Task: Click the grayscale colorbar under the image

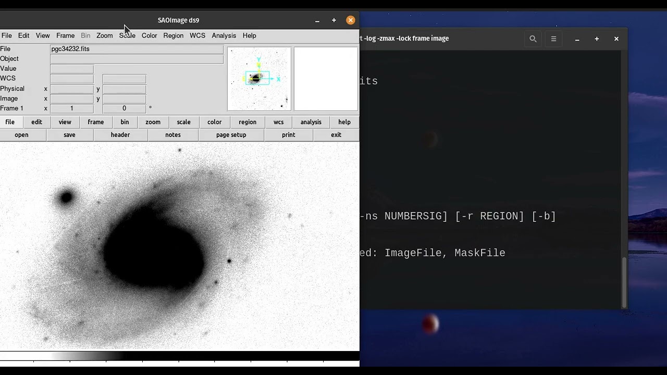Action: [x=179, y=356]
